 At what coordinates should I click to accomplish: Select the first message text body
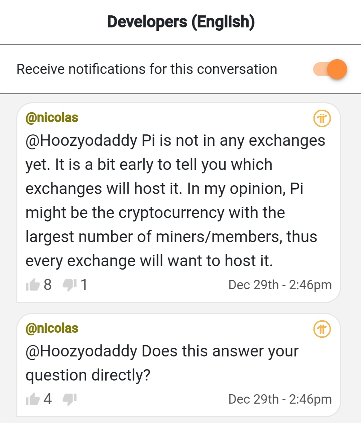[x=175, y=201]
